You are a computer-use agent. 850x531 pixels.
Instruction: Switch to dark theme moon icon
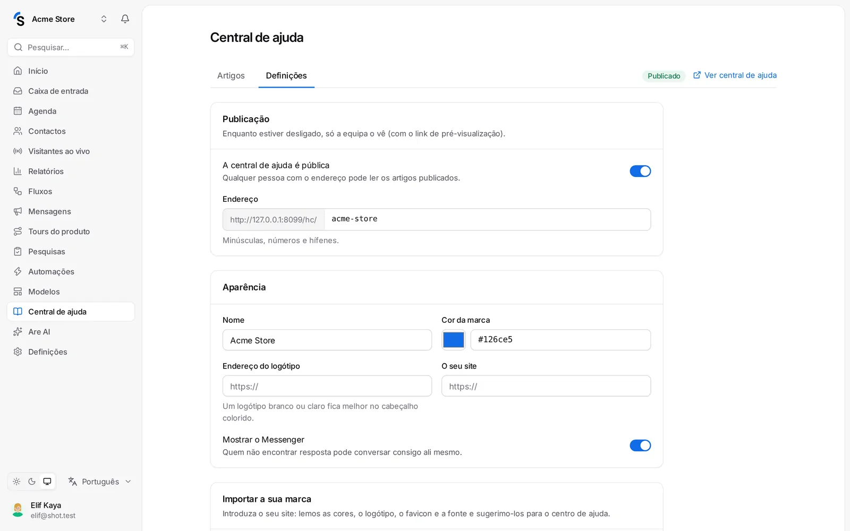[x=32, y=482]
